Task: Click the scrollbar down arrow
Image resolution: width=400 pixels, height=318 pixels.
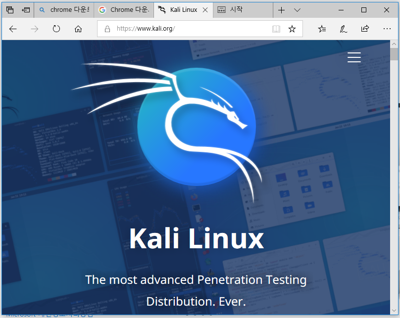Action: click(394, 311)
